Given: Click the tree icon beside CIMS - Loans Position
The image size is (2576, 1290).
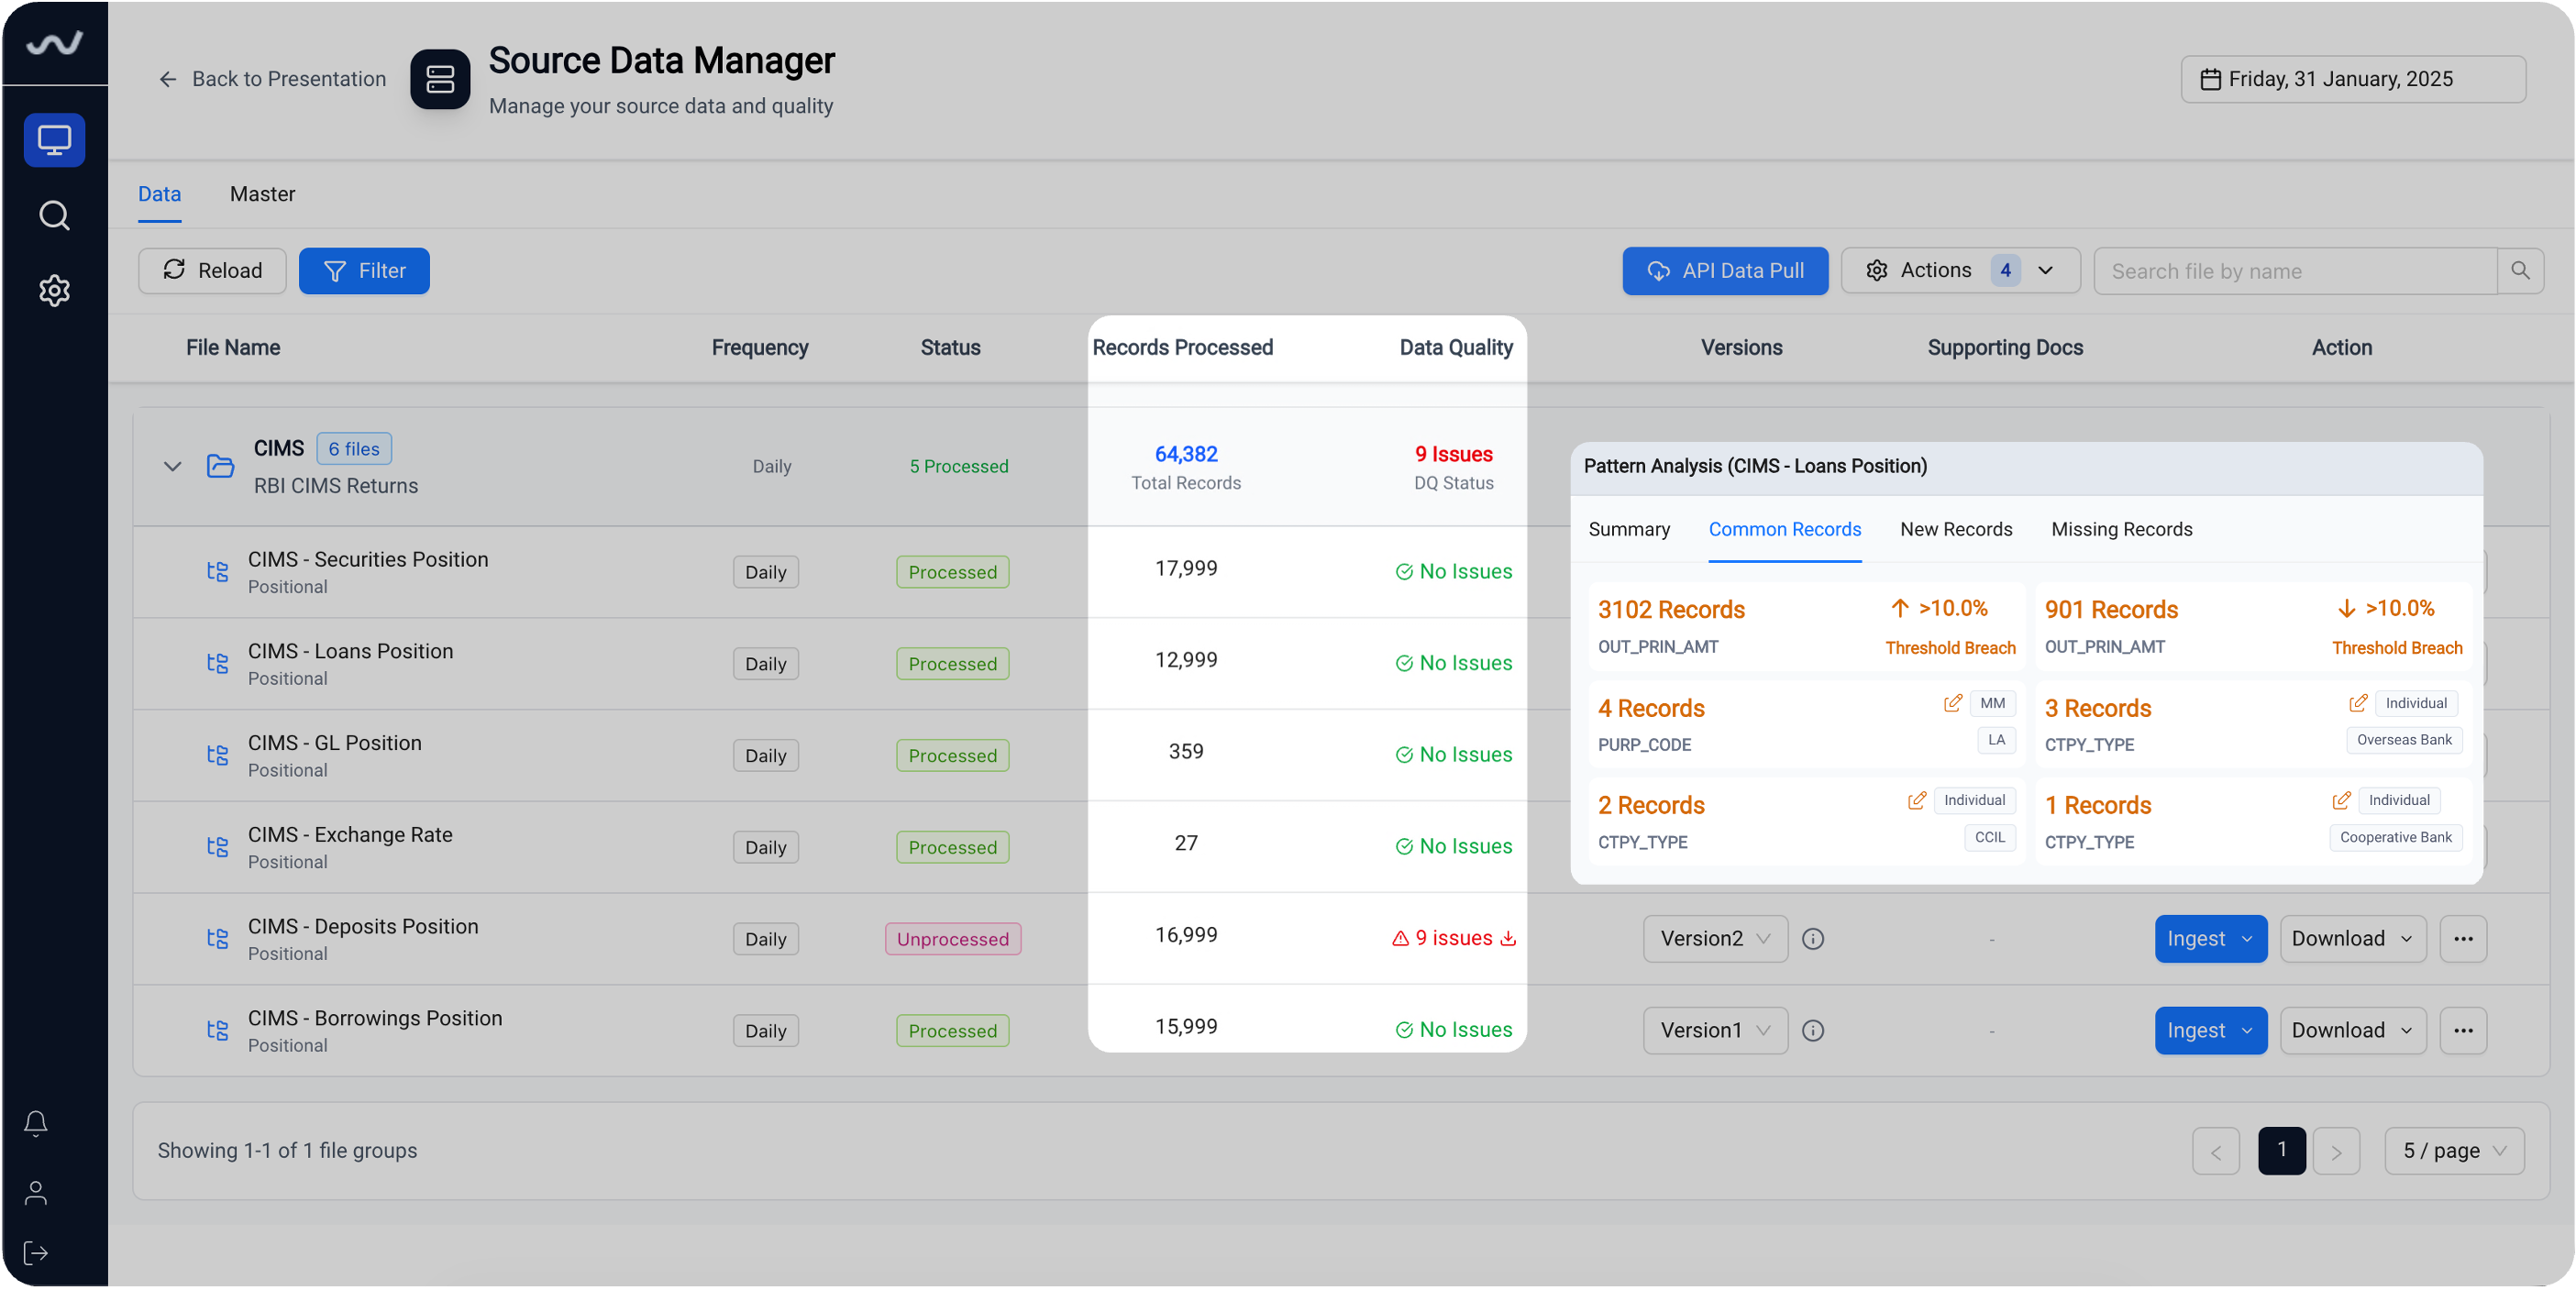Looking at the screenshot, I should tap(217, 664).
